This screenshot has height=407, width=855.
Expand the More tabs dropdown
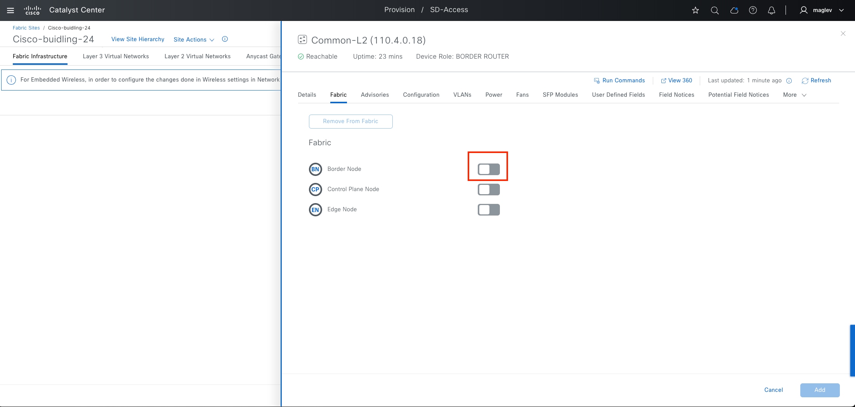pyautogui.click(x=794, y=95)
